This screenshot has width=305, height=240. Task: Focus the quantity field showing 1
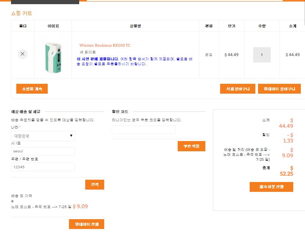[x=261, y=55]
